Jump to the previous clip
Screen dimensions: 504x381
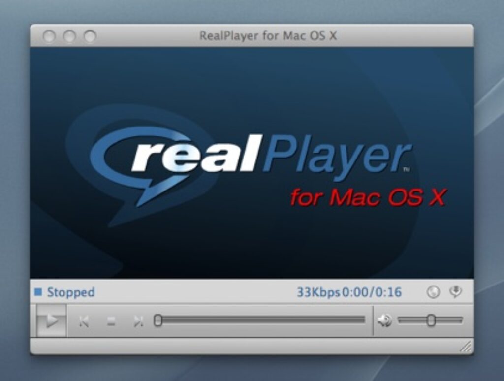[84, 321]
